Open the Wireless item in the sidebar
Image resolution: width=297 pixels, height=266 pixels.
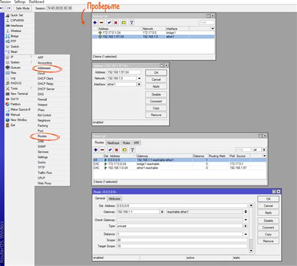click(x=16, y=31)
